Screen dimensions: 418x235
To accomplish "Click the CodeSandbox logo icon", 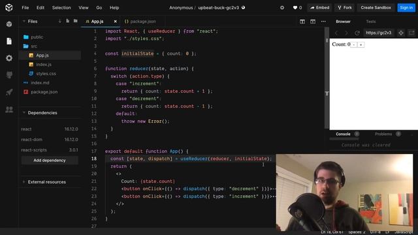I will click(x=8, y=7).
